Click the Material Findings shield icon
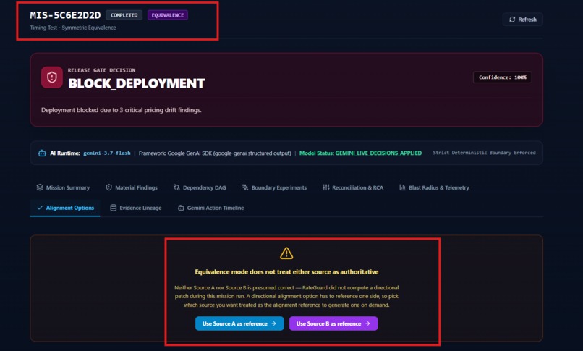The width and height of the screenshot is (583, 351). point(109,187)
